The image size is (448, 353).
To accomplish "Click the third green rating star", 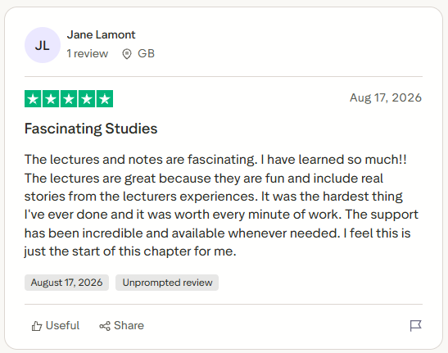I will 69,98.
